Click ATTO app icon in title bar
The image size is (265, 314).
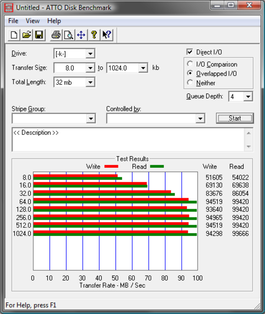(9, 8)
